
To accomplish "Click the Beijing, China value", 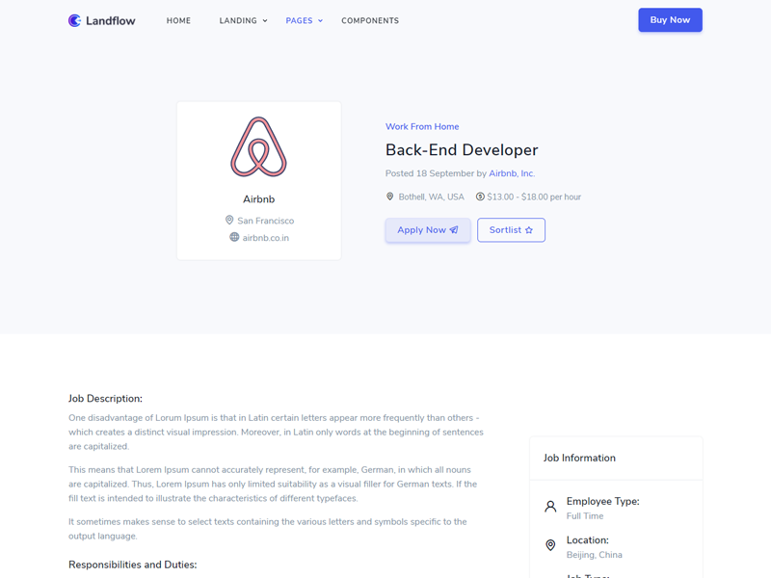I will point(594,555).
